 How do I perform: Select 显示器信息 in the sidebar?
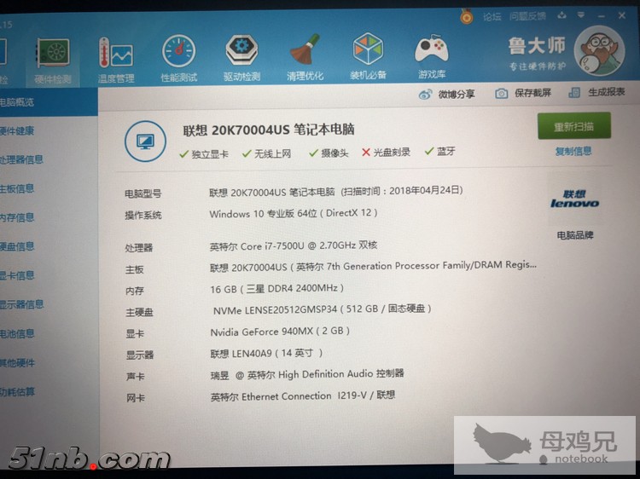tap(21, 304)
